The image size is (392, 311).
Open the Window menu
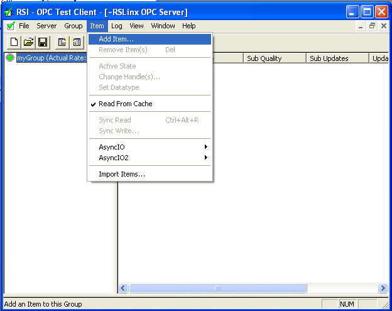tap(163, 26)
